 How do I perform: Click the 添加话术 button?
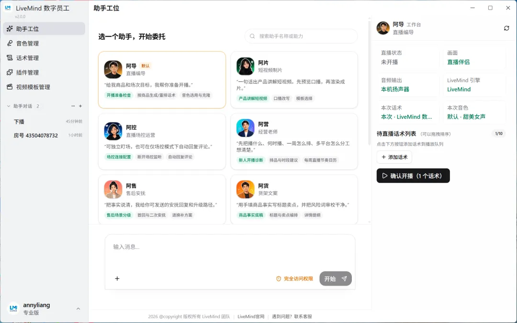point(394,157)
